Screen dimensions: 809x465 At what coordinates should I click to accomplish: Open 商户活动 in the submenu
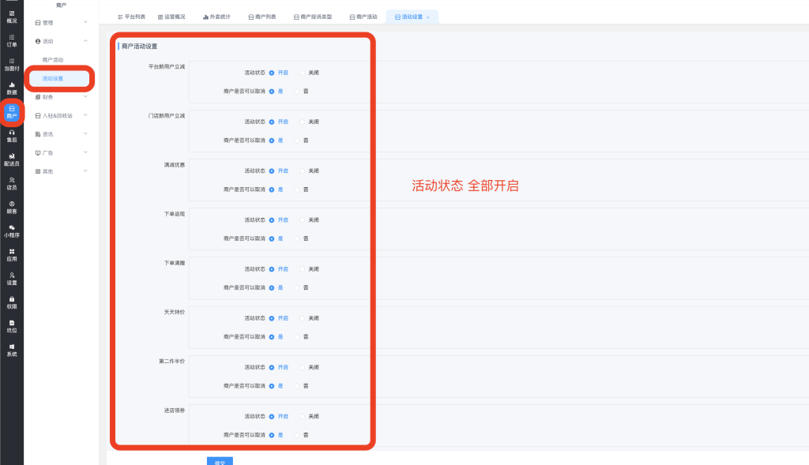(53, 60)
